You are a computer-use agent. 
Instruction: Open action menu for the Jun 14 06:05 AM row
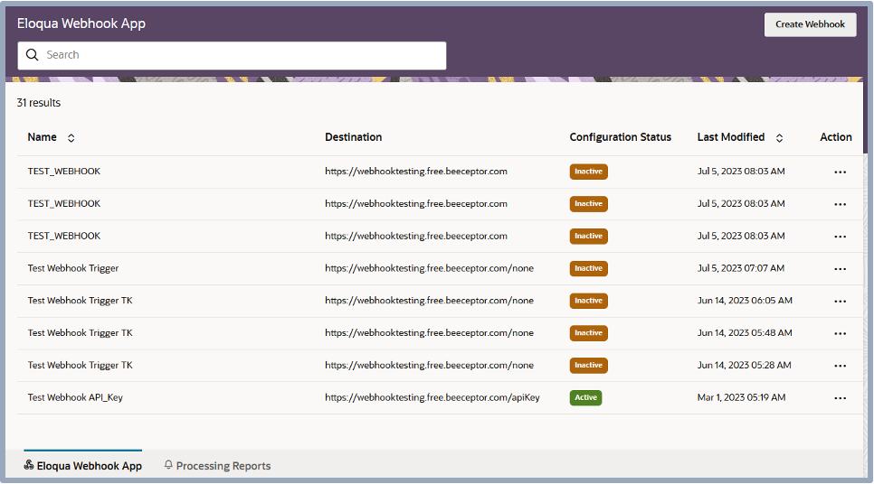(x=840, y=302)
